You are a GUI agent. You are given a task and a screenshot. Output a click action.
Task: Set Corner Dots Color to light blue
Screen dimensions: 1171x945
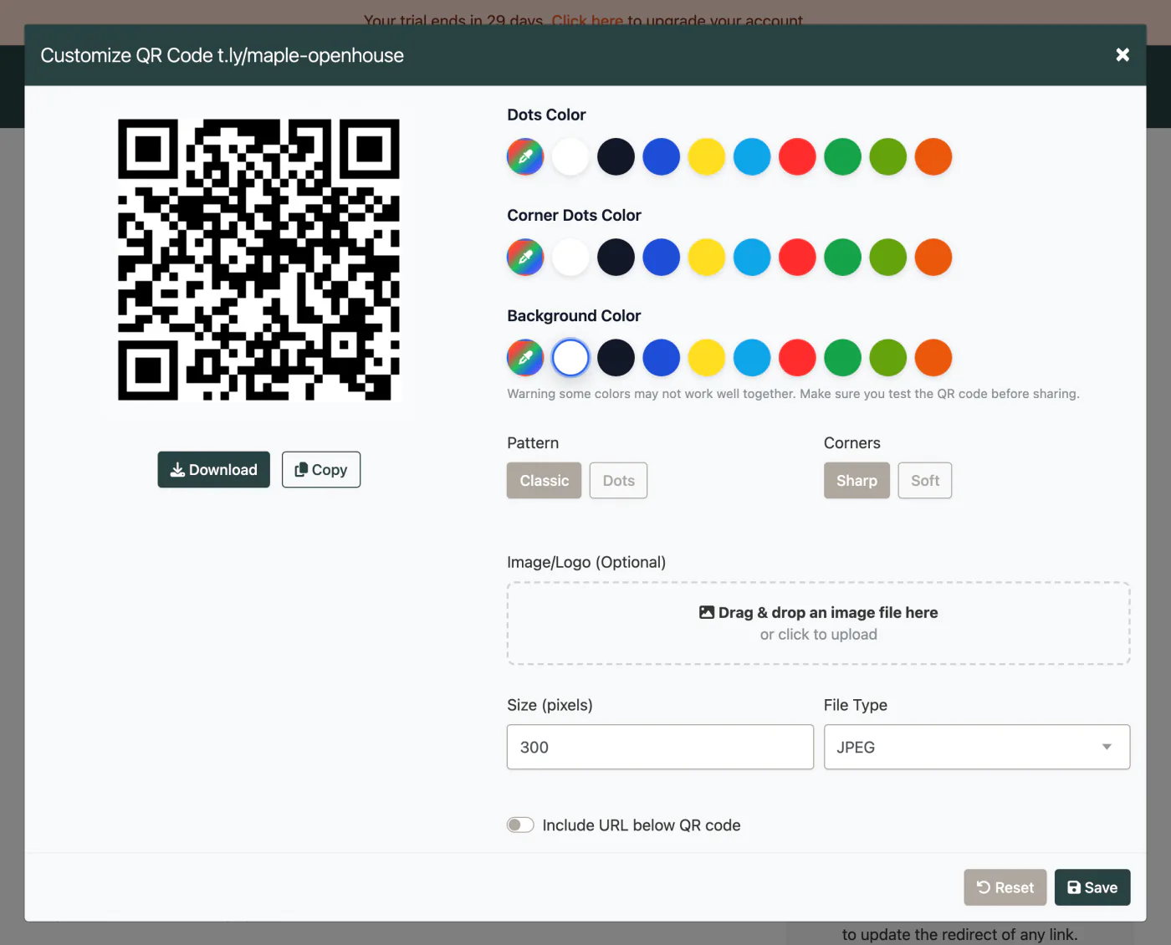tap(752, 257)
